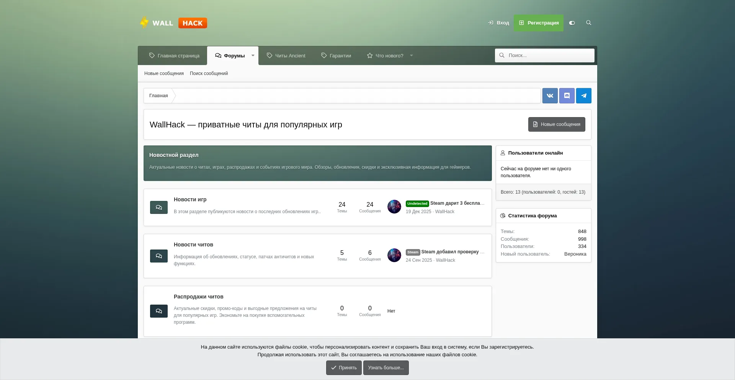735x380 pixels.
Task: Open the Telegram channel link
Action: 584,96
